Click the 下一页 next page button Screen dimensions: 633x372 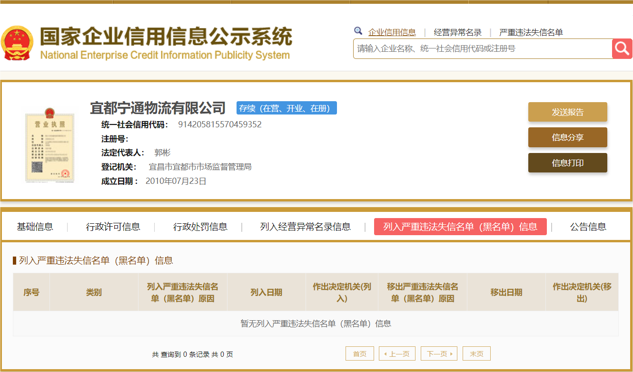click(x=439, y=353)
